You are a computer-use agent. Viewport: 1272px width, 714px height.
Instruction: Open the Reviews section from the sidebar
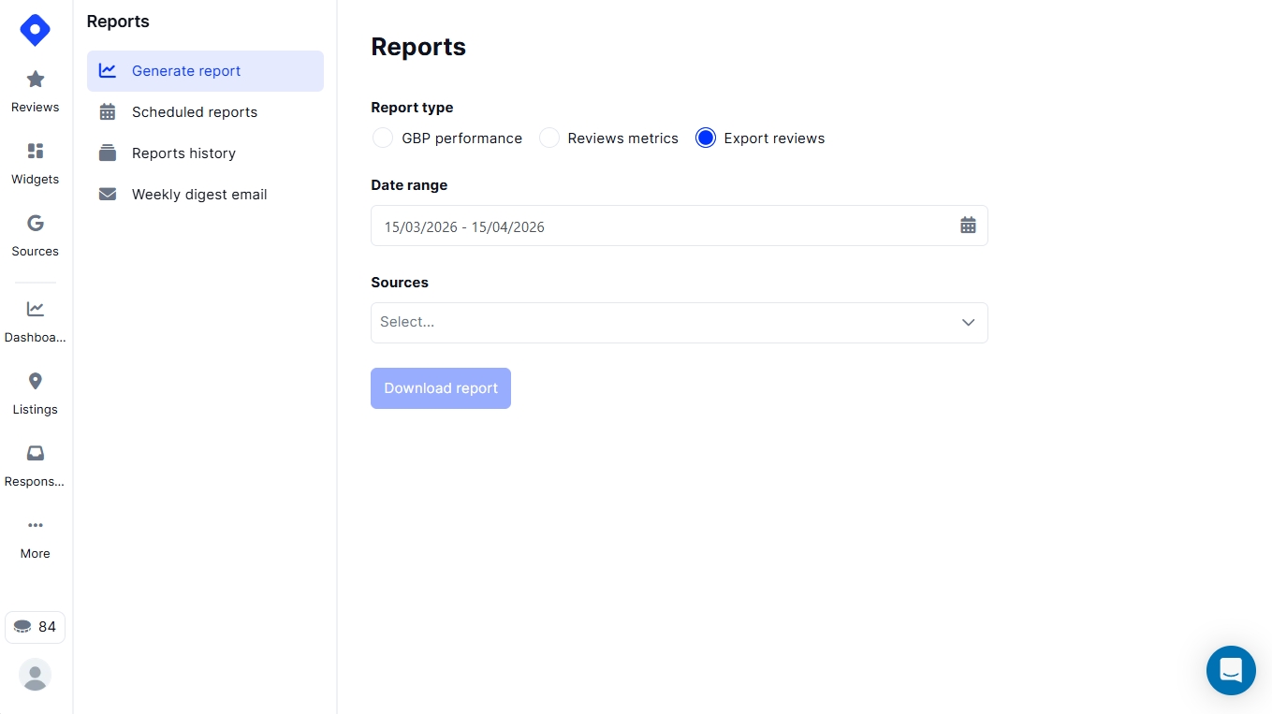point(35,89)
